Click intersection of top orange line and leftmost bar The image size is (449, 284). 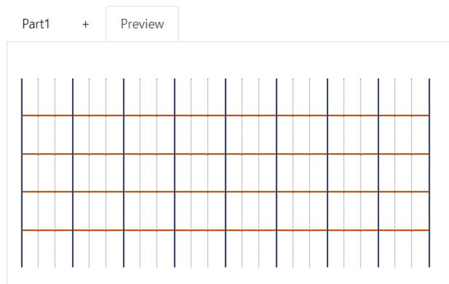22,116
